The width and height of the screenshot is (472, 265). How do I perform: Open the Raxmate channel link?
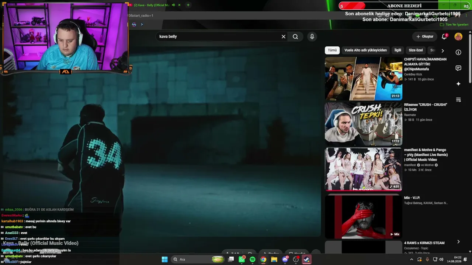point(410,115)
